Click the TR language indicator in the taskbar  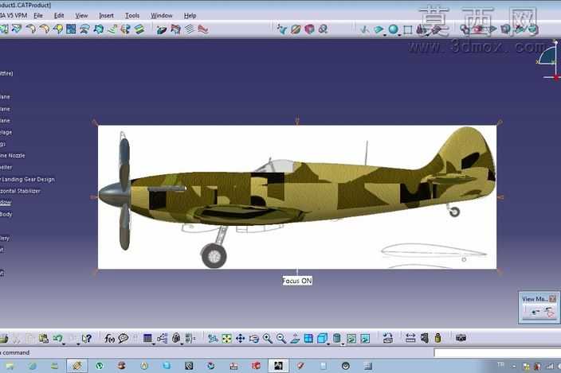(x=500, y=364)
